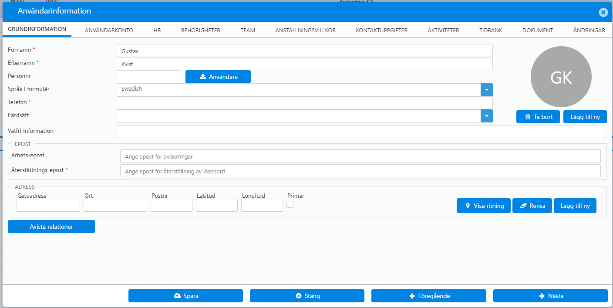613x308 pixels.
Task: Open the GRUNDINFORMATION tab
Action: [37, 30]
